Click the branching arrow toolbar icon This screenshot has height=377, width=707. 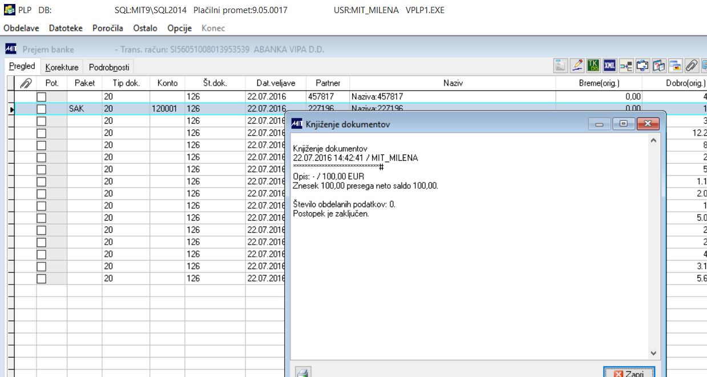[627, 66]
